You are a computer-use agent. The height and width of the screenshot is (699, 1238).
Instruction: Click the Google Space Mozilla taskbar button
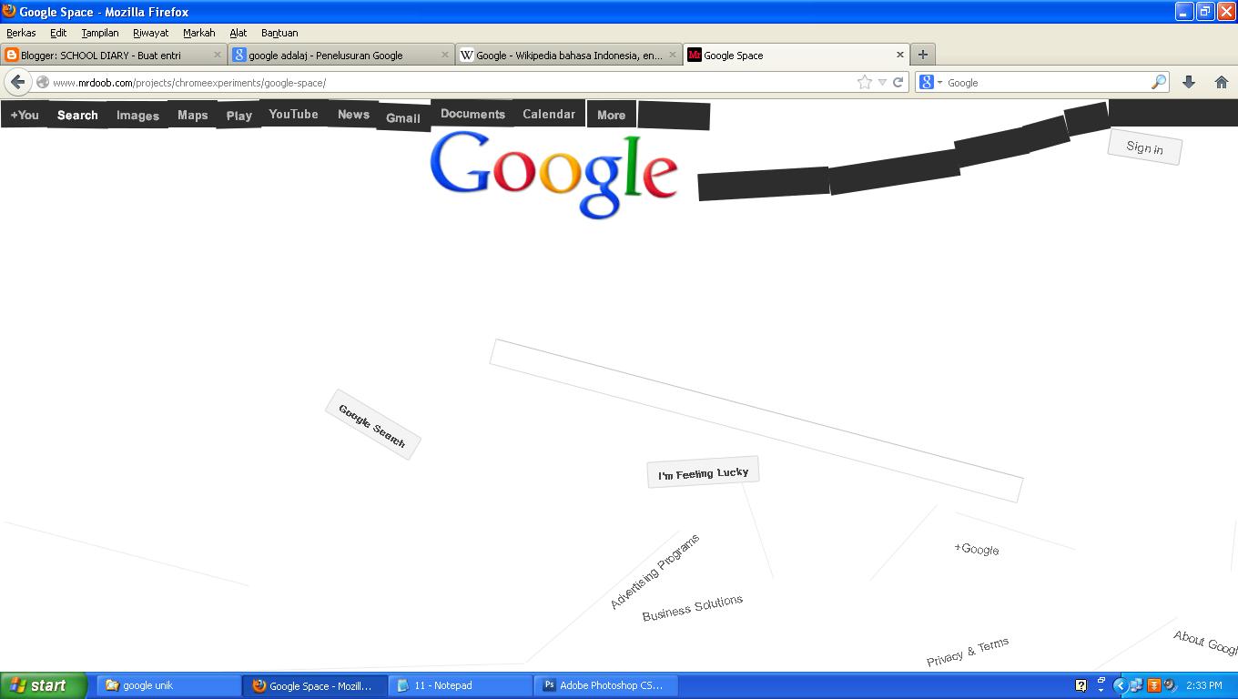[315, 685]
